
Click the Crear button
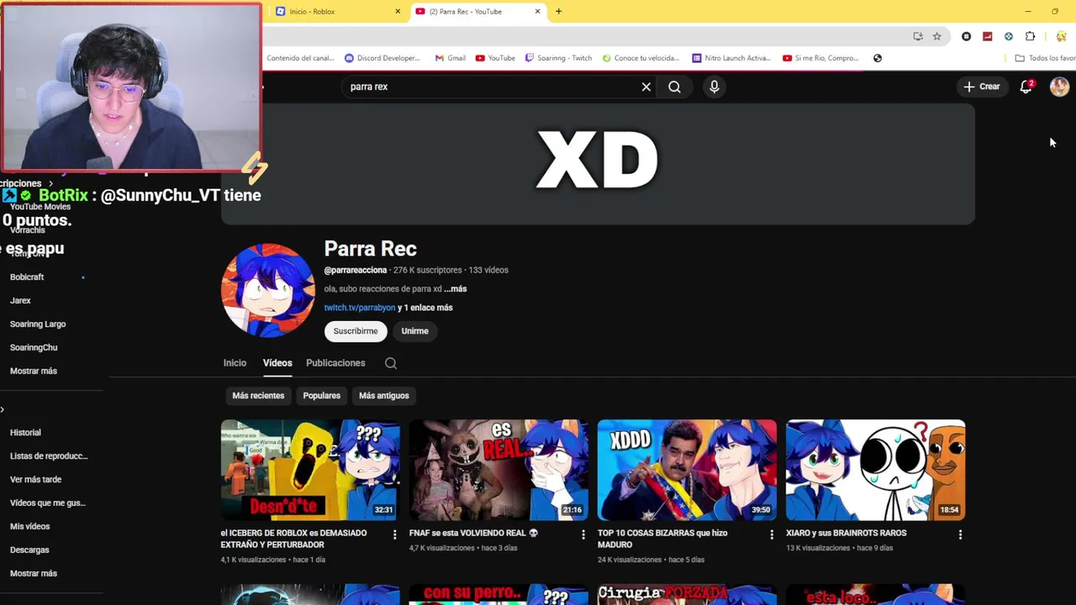click(982, 87)
